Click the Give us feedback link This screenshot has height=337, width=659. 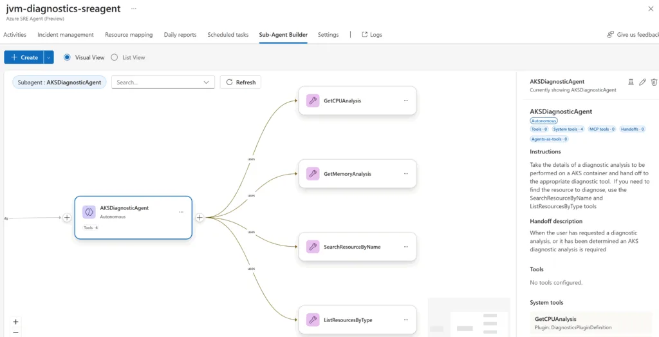point(633,35)
